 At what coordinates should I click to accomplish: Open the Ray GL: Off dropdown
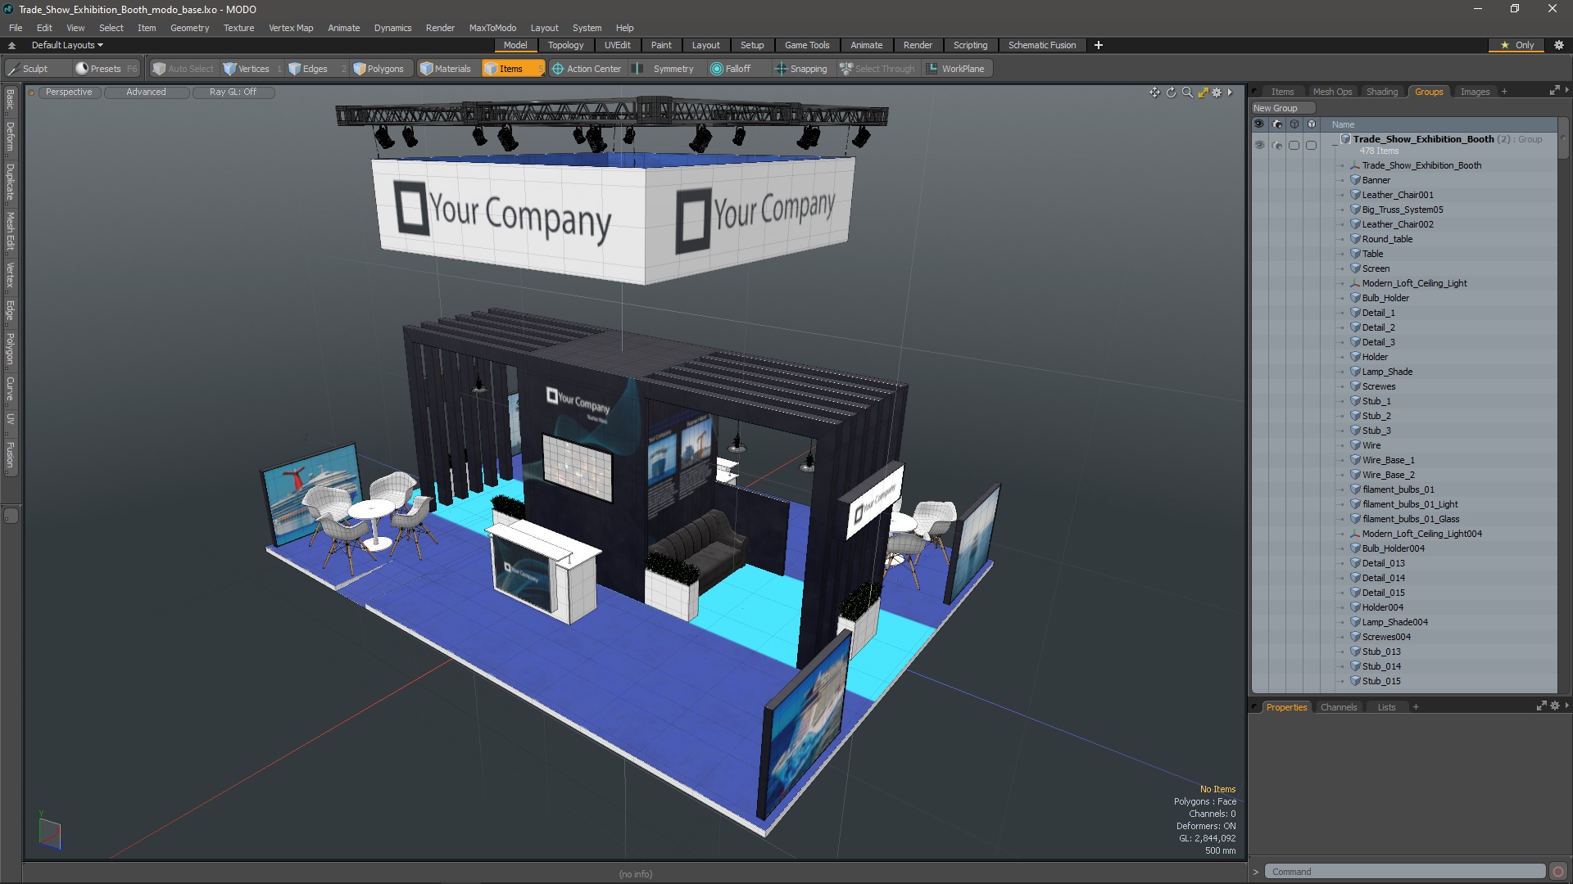coord(233,92)
